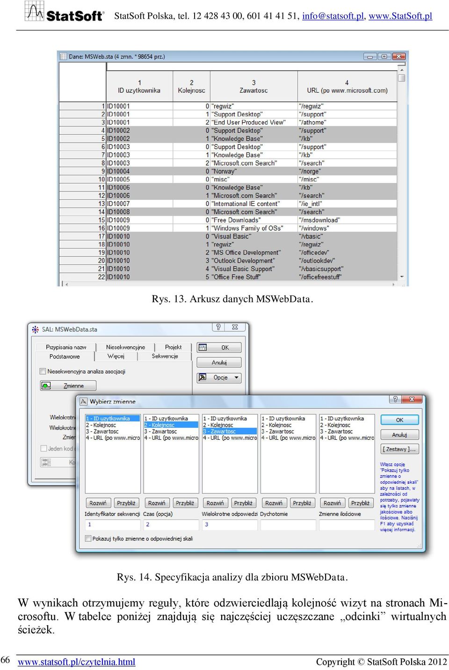Viewport: 449px width, 670px height.
Task: Click the Wielokrotne odpowiedzi input field
Action: click(x=230, y=524)
